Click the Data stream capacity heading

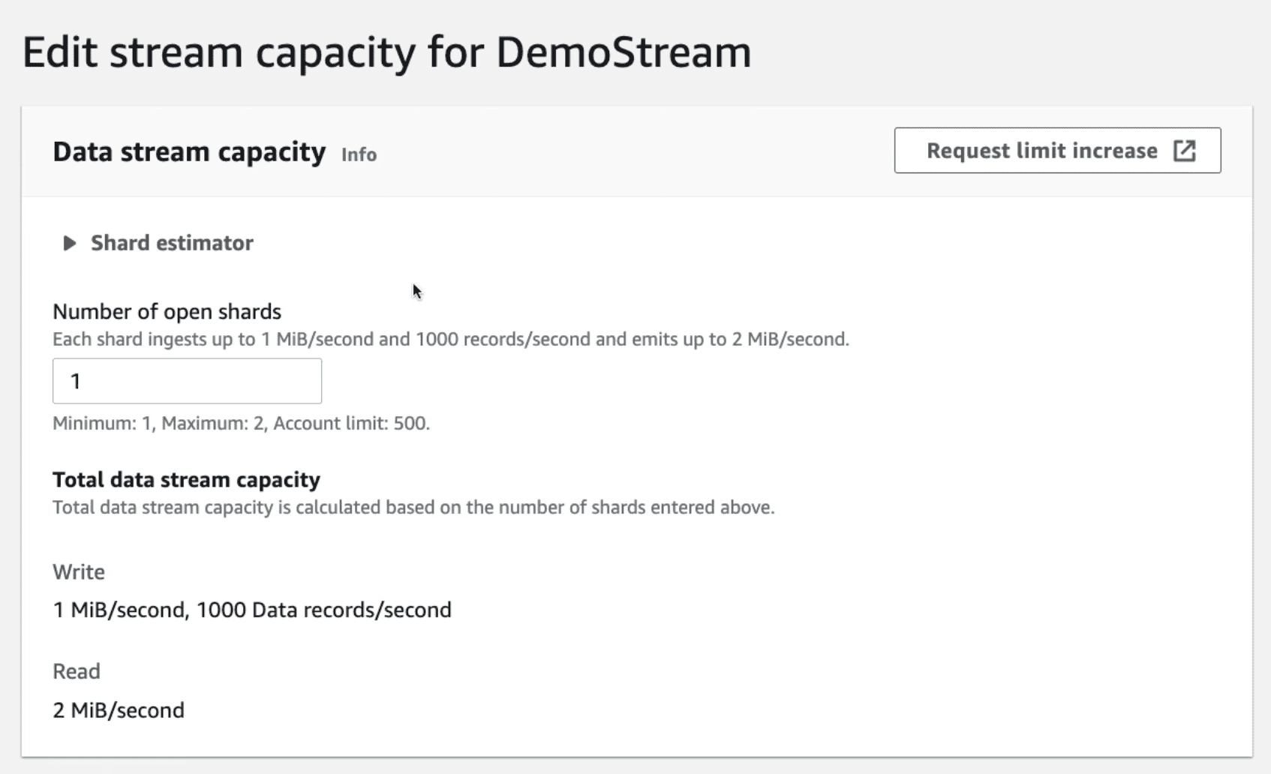click(x=189, y=151)
